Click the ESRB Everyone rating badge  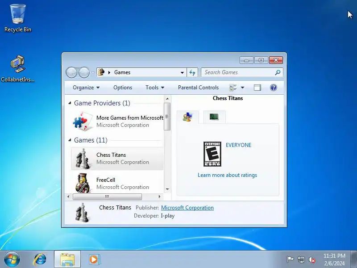(212, 154)
